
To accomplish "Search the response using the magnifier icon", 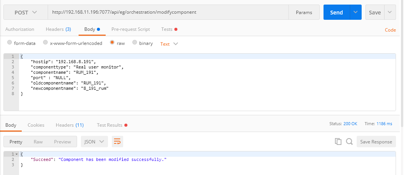I will tap(349, 142).
